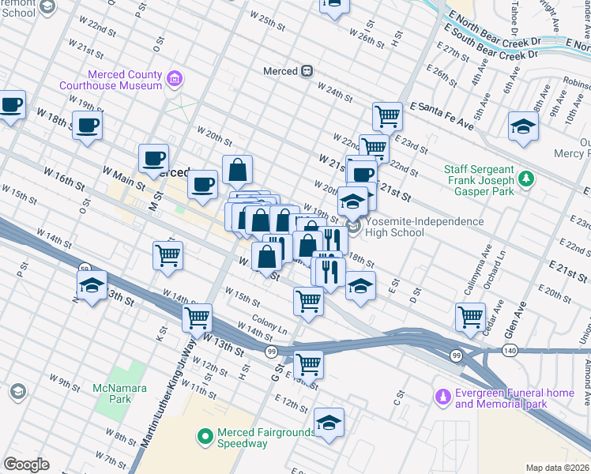Click the E Santa Fe Ave street label
This screenshot has height=474, width=591.
(x=442, y=115)
